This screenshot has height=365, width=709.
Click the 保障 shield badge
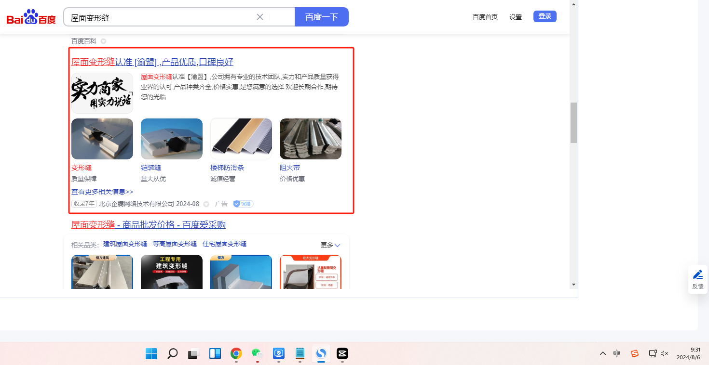pyautogui.click(x=244, y=204)
